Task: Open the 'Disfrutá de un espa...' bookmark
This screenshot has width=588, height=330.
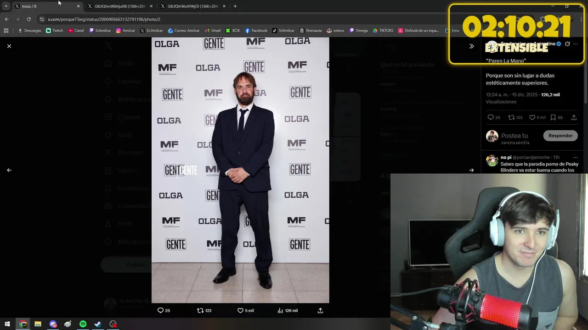Action: (x=418, y=31)
